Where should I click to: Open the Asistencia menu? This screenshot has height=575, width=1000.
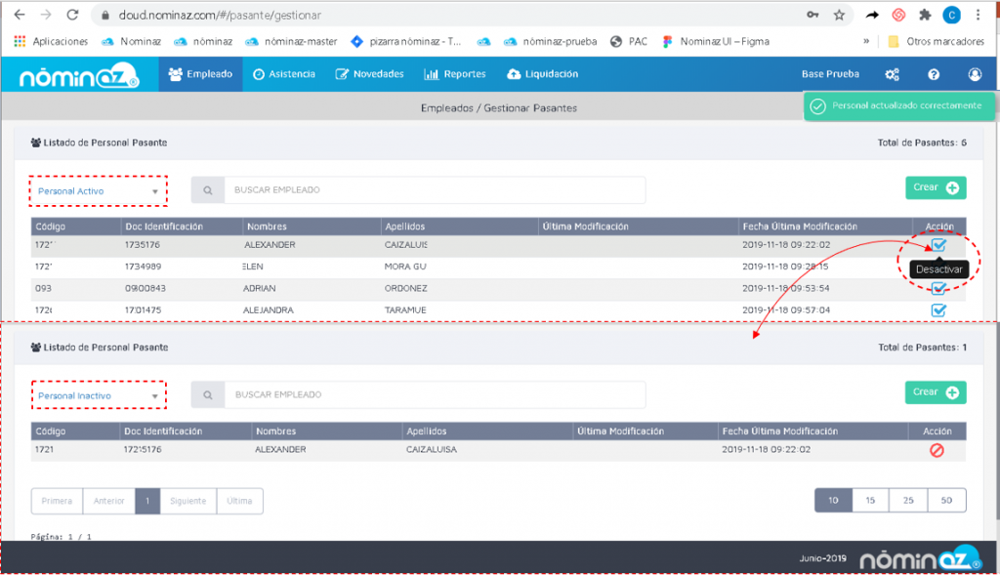(284, 74)
